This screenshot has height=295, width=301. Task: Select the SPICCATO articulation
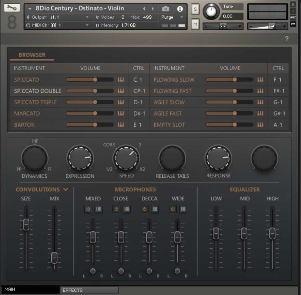tap(27, 79)
